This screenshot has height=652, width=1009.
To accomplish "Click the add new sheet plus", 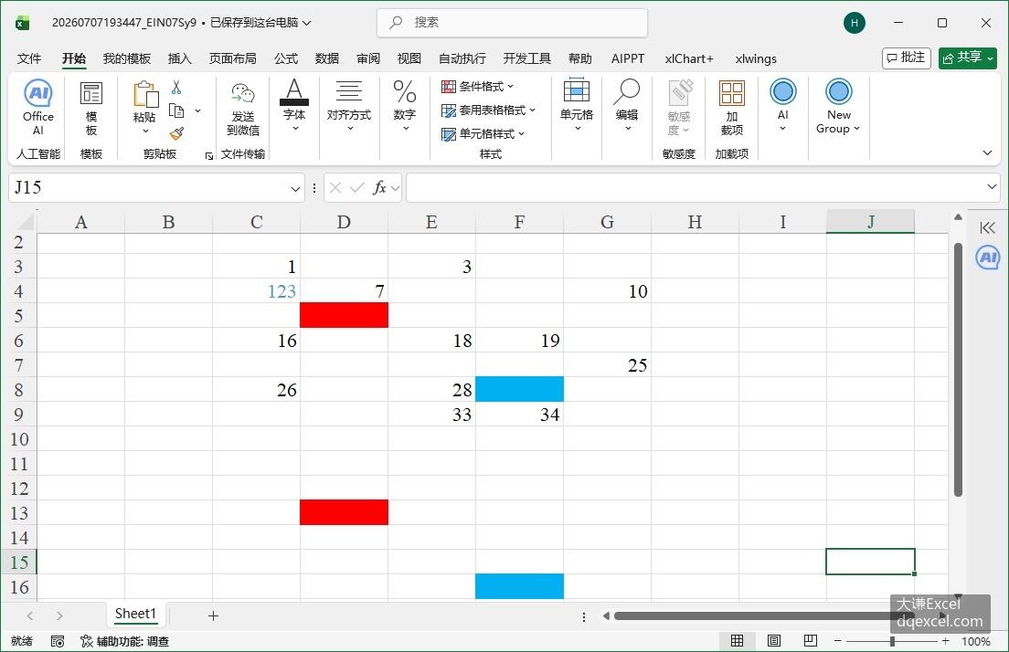I will 214,616.
